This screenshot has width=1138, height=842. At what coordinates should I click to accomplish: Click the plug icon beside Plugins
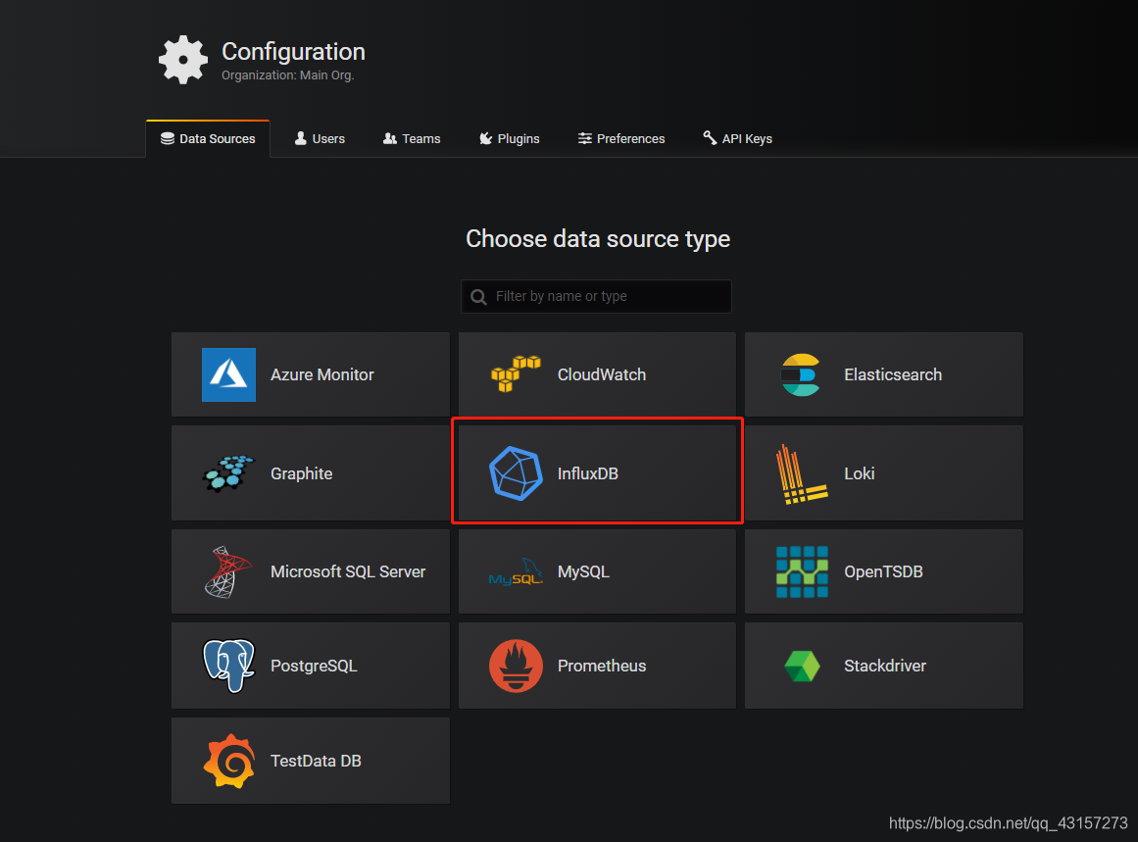tap(485, 138)
